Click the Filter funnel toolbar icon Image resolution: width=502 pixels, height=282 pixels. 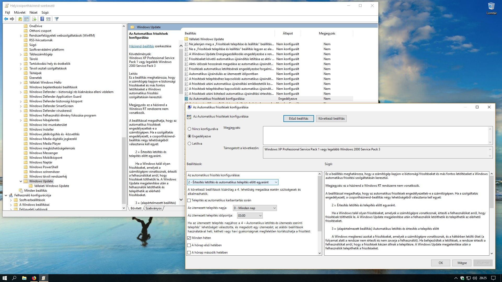point(56,19)
